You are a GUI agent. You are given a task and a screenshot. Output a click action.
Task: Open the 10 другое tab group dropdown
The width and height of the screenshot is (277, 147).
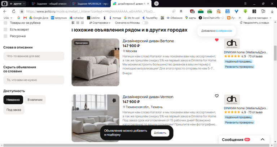click(x=17, y=4)
